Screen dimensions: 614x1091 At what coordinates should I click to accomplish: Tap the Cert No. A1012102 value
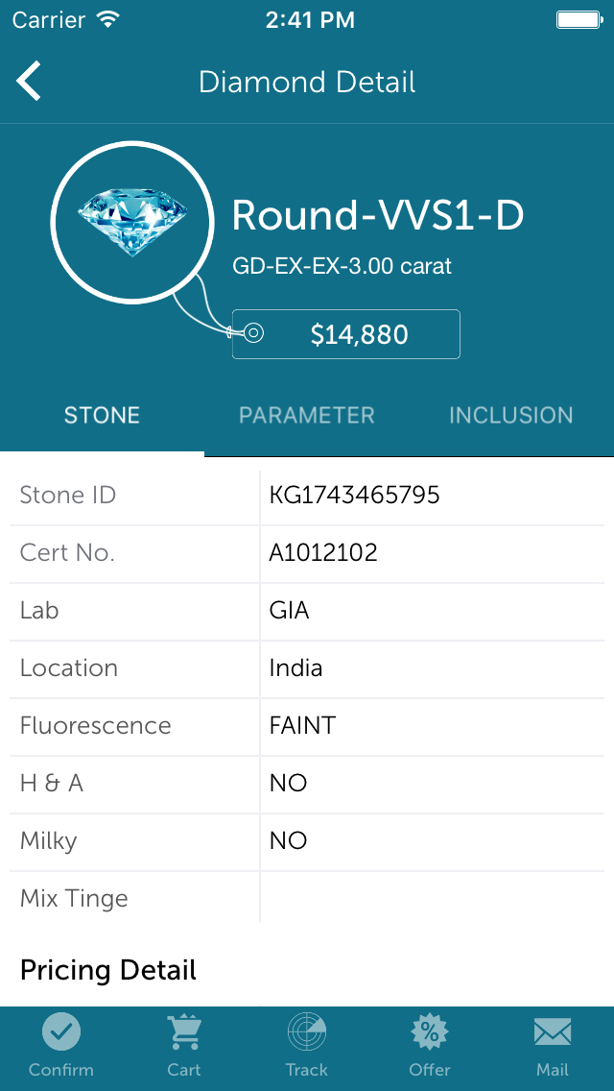pos(324,553)
